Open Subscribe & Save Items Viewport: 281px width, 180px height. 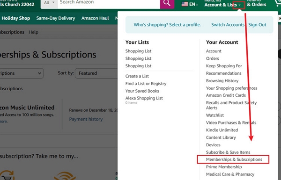(x=228, y=152)
